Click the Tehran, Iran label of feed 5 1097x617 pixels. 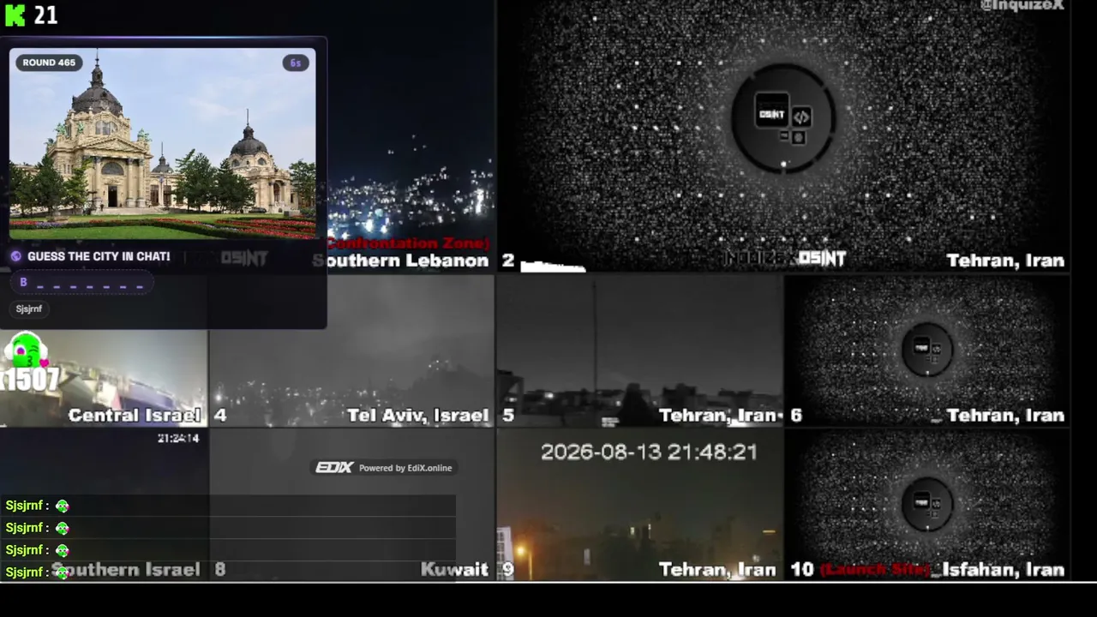(718, 416)
